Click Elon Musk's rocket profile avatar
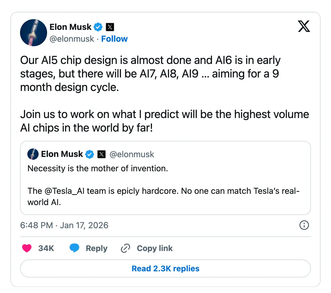331x293 pixels. 33,33
